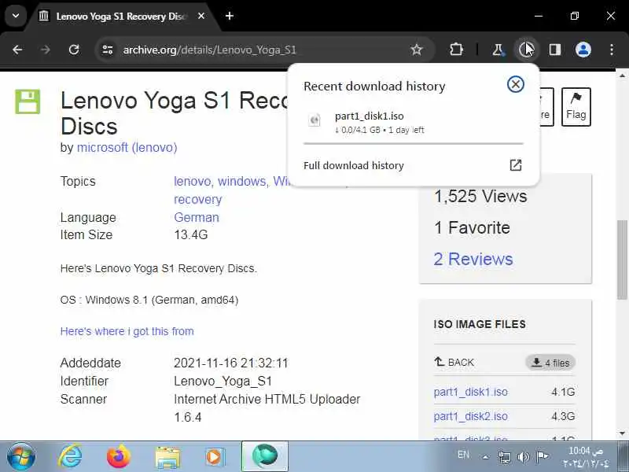Viewport: 629px width, 472px height.
Task: Open the tab search dropdown arrow
Action: point(16,16)
